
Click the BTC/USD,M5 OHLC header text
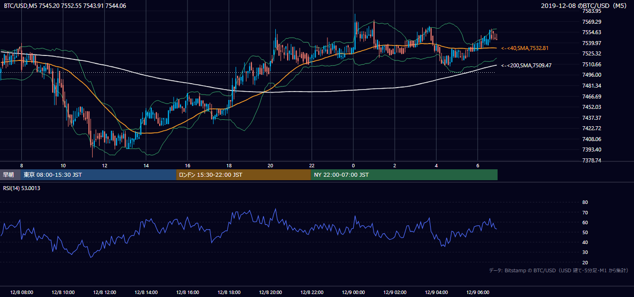(65, 6)
